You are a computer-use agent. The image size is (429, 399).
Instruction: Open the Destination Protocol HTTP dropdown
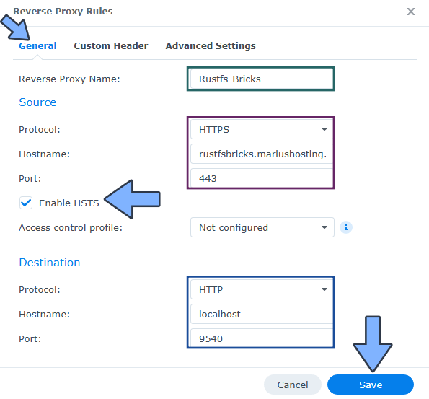pos(262,289)
